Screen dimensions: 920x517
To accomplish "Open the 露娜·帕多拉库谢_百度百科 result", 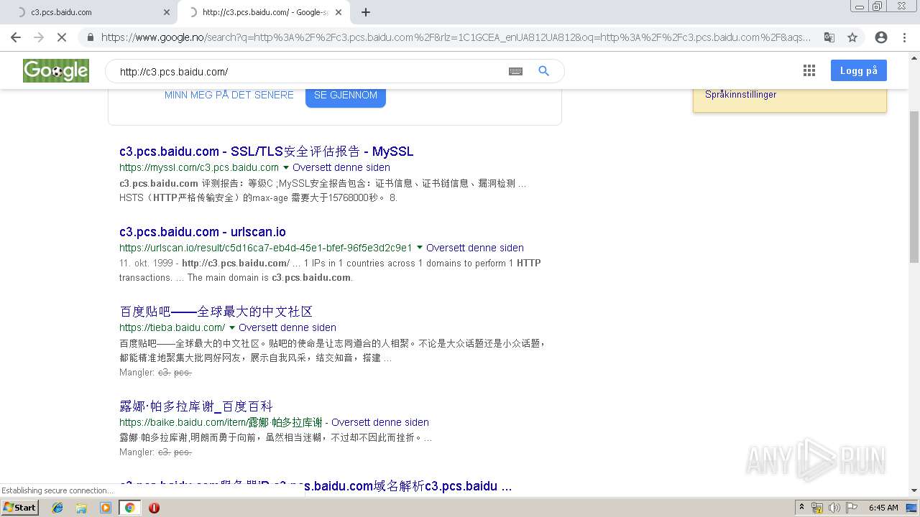I will [x=196, y=406].
